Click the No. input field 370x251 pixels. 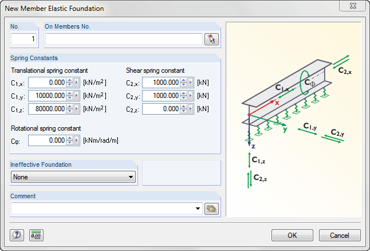25,39
